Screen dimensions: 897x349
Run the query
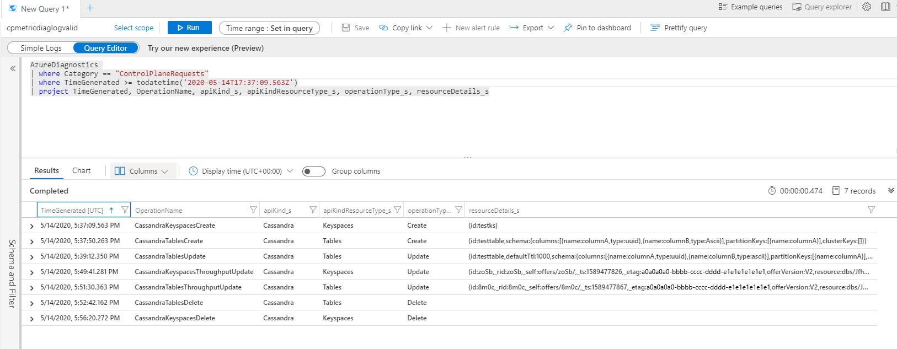click(x=190, y=28)
